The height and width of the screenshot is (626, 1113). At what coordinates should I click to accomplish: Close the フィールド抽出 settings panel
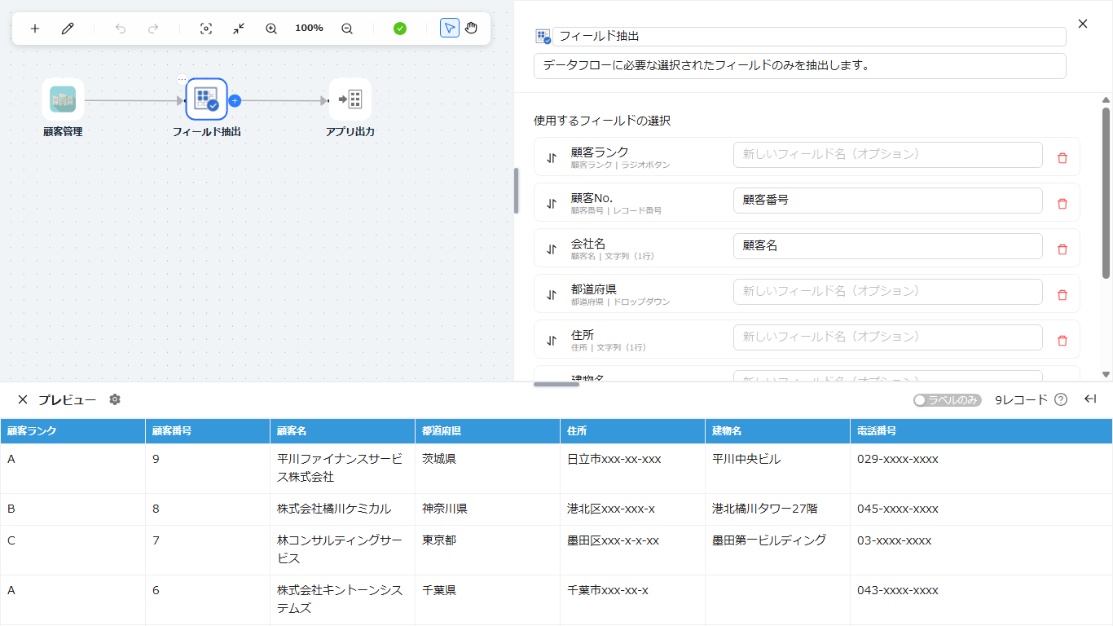[1083, 24]
